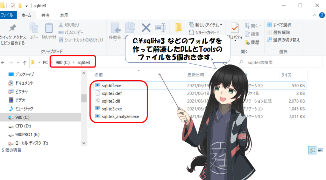Click Edit (編集) in the ribbon

point(252,34)
